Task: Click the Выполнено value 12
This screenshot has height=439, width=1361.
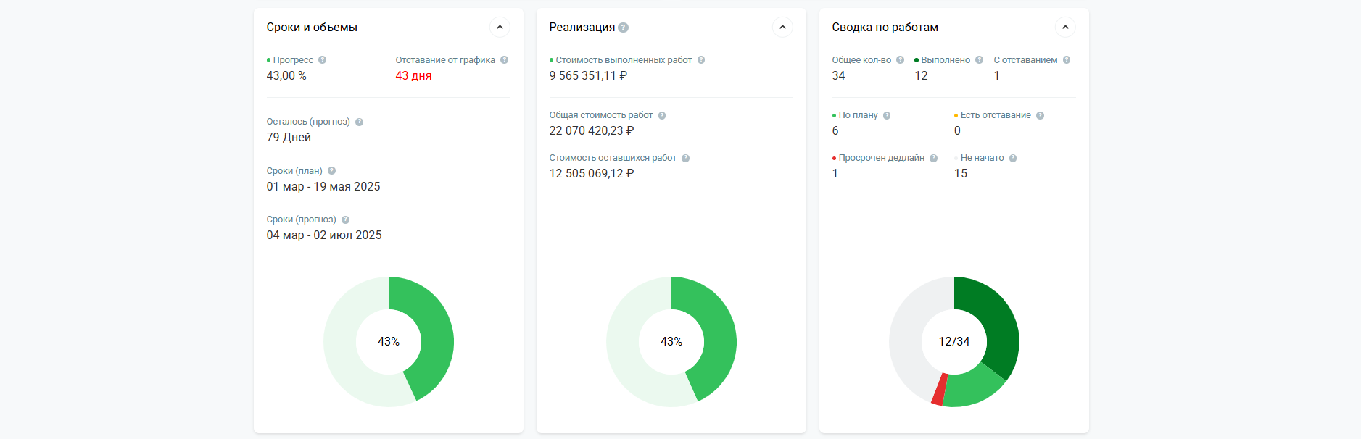Action: (x=921, y=75)
